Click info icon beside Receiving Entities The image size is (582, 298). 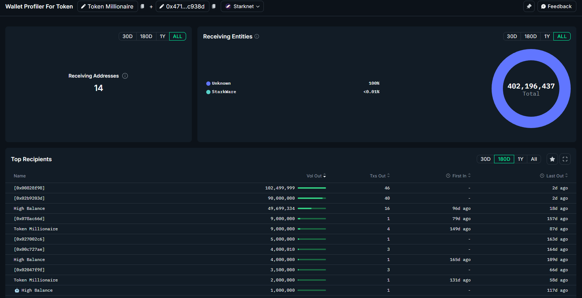(257, 36)
